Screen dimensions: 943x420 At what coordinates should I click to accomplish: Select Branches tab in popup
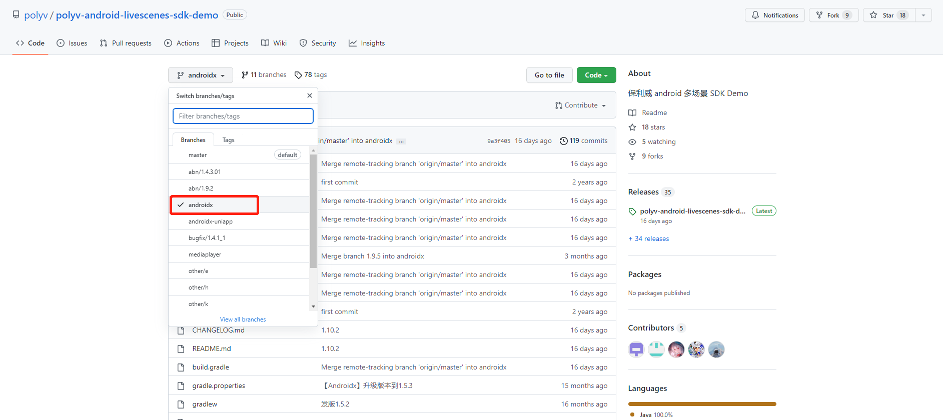click(x=193, y=140)
